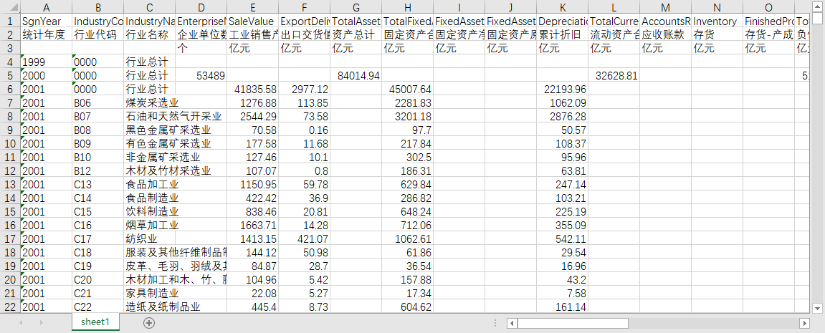Click the 石油和天然气开采业 cell
This screenshot has height=333, width=825.
pos(149,116)
